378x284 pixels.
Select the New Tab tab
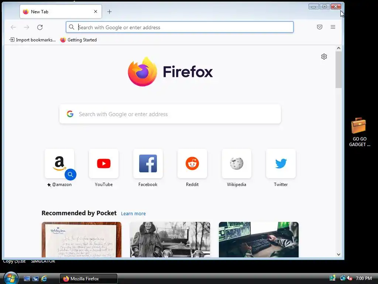point(61,11)
